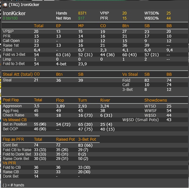Select the River column header
Screen dimensions: 189x188
click(105, 100)
